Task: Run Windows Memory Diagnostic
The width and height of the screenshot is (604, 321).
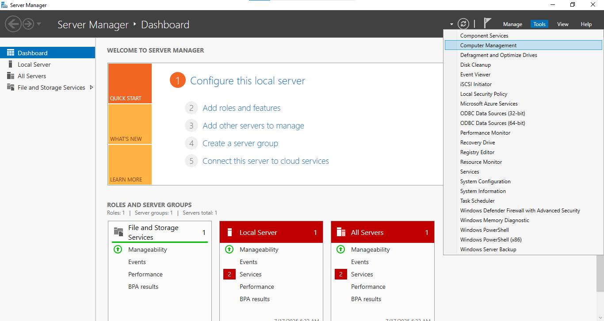Action: tap(524, 220)
